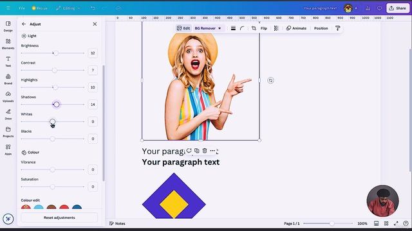Open the Notes panel
Viewport: 412px width, 231px height.
(117, 223)
